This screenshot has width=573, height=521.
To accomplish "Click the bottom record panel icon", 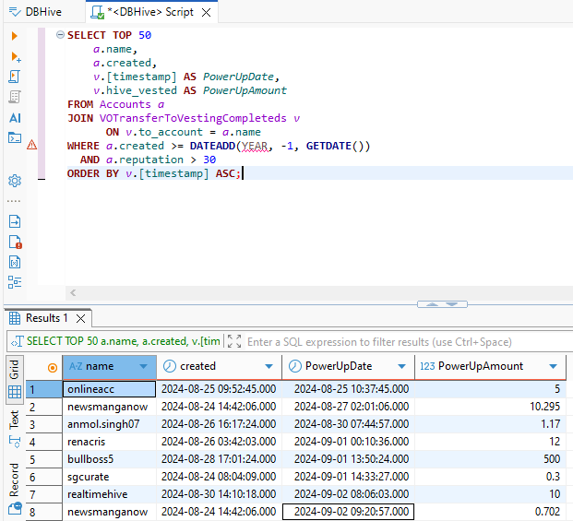I will [15, 509].
